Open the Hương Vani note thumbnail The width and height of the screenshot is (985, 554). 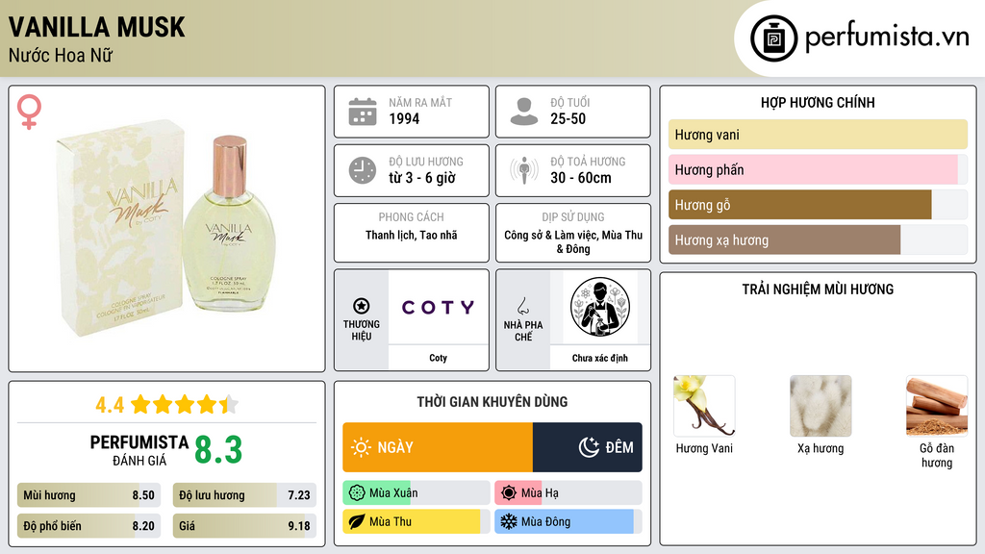pyautogui.click(x=704, y=406)
